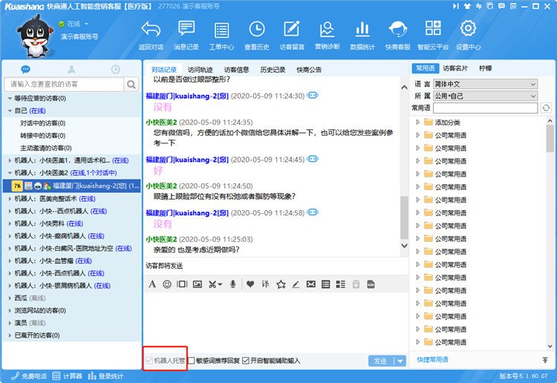
Task: Toggle the 机器人托管 checkbox
Action: 148,361
